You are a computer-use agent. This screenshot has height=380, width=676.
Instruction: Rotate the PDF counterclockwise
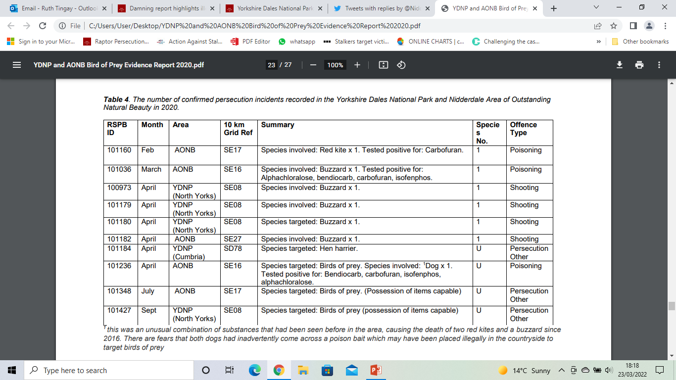coord(401,65)
